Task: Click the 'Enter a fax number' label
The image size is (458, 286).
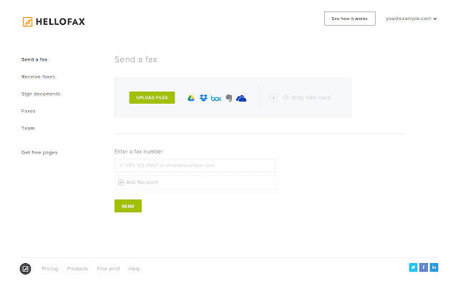Action: 138,152
